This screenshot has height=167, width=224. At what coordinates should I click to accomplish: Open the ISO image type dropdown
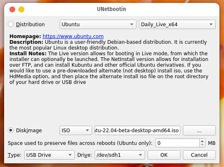pyautogui.click(x=76, y=130)
